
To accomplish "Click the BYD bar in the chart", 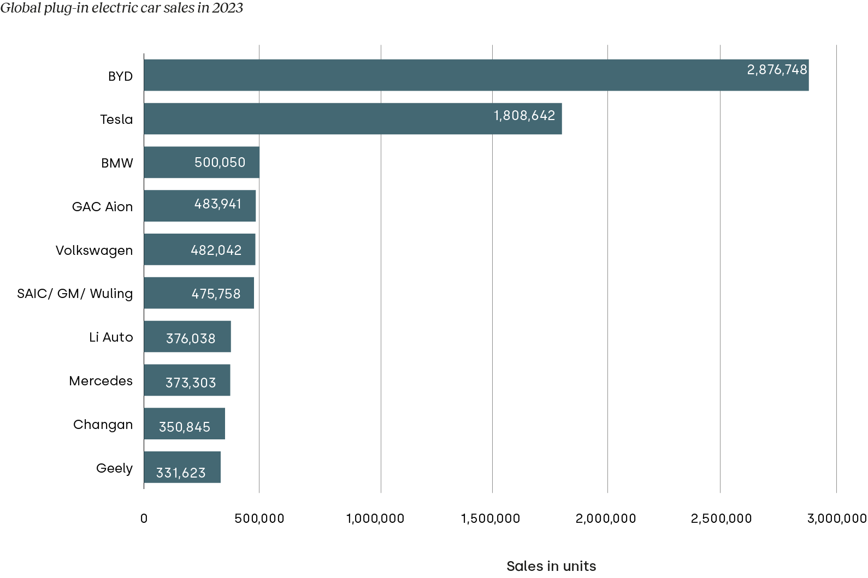I will [x=475, y=75].
